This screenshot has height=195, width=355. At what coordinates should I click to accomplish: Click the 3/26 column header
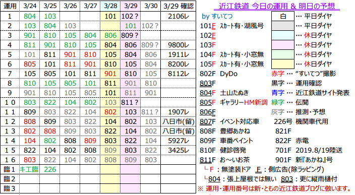coord(70,6)
